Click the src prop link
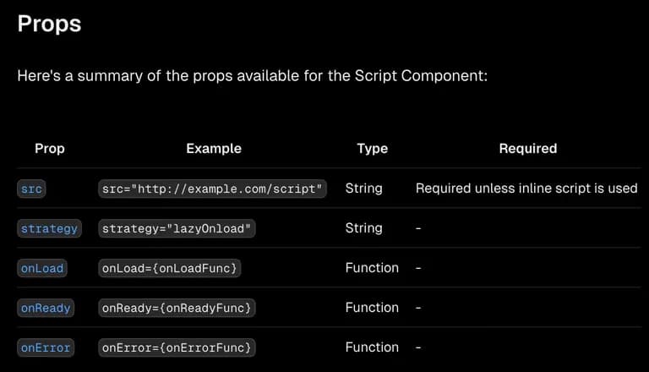 coord(30,189)
